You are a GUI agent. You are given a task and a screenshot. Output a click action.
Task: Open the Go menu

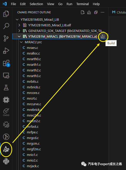(x=60, y=4)
